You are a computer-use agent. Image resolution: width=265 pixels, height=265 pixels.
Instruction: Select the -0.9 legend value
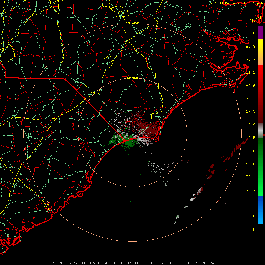point(251,125)
